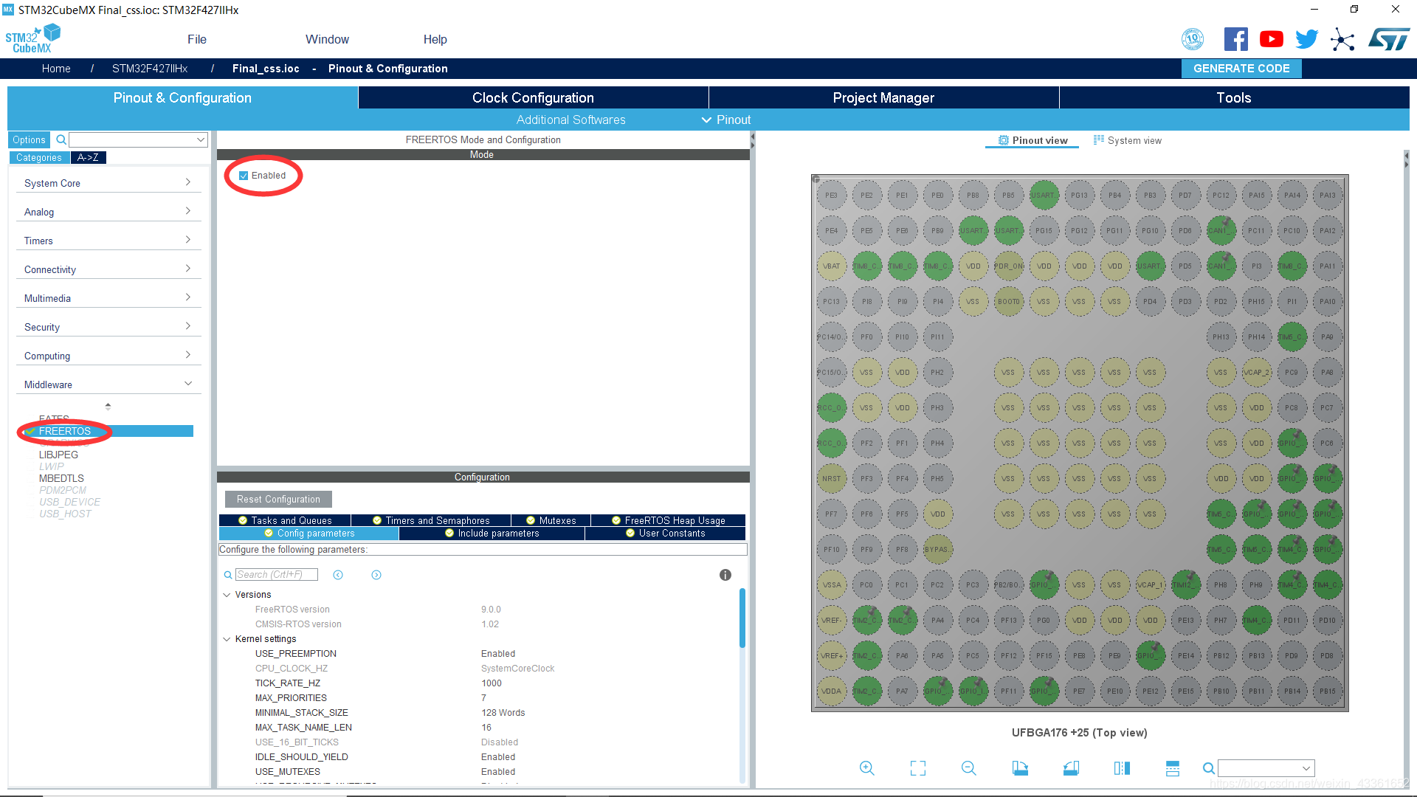This screenshot has height=797, width=1417.
Task: Collapse the Middleware category
Action: pos(108,384)
